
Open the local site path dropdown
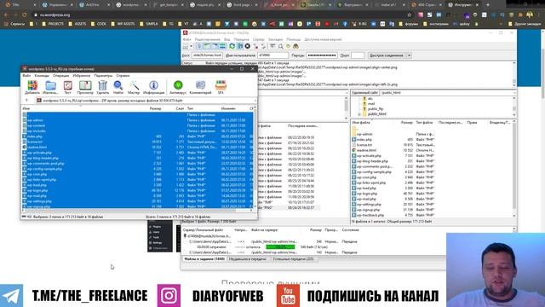coord(347,93)
